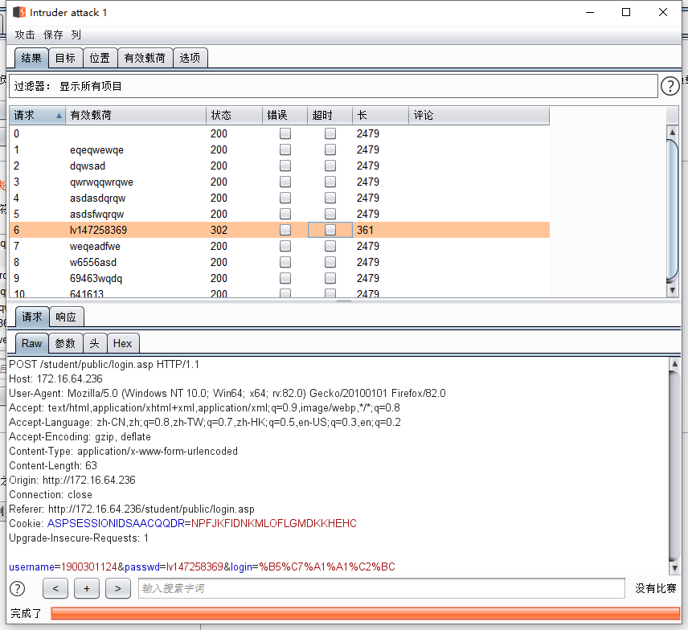688x630 pixels.
Task: Click the search term input field
Action: tap(381, 588)
